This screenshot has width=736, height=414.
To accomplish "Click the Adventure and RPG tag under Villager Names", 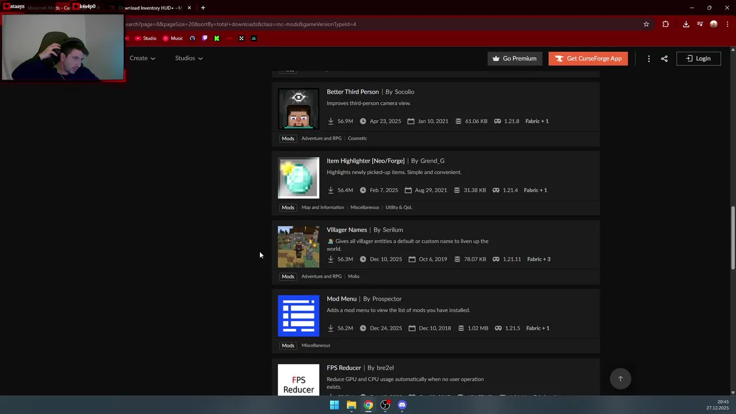I will tap(321, 277).
